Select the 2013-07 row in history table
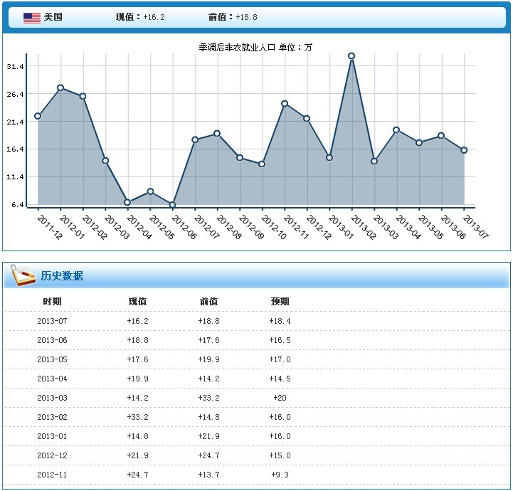Screen dimensions: 513x491 (x=52, y=321)
